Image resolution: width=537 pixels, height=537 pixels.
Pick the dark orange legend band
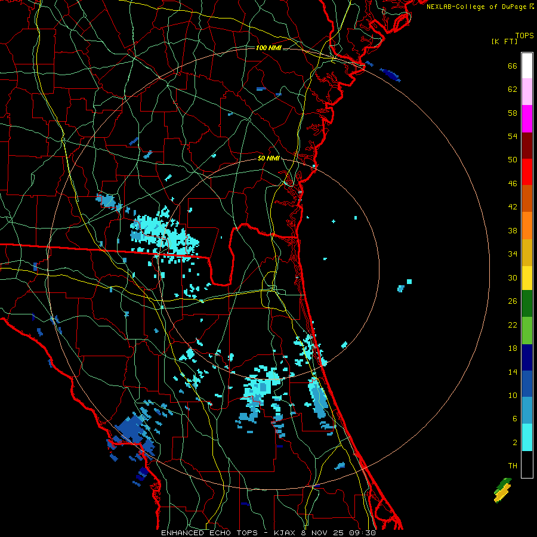click(x=527, y=198)
